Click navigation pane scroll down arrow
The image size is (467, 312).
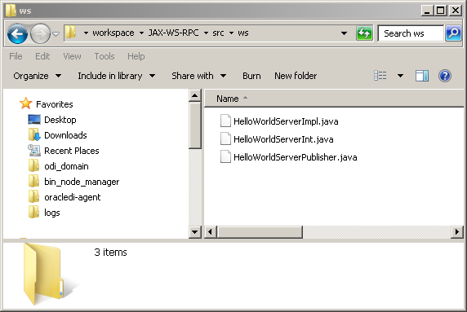tap(195, 232)
